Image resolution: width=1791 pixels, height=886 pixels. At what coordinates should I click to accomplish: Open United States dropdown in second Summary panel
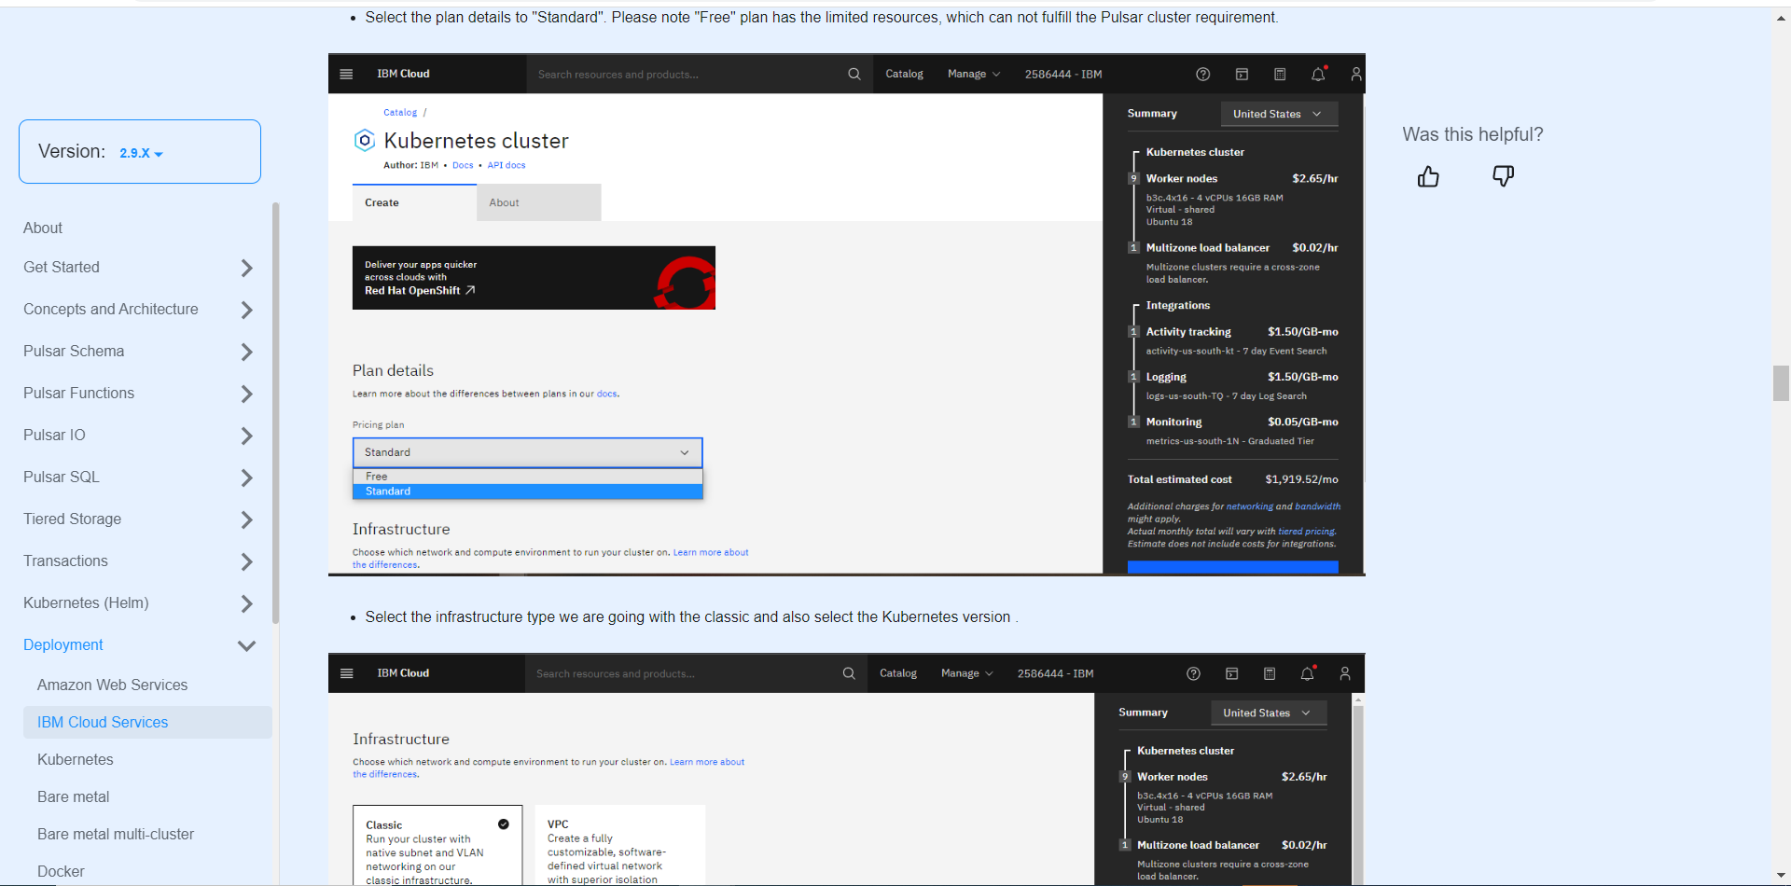tap(1268, 713)
